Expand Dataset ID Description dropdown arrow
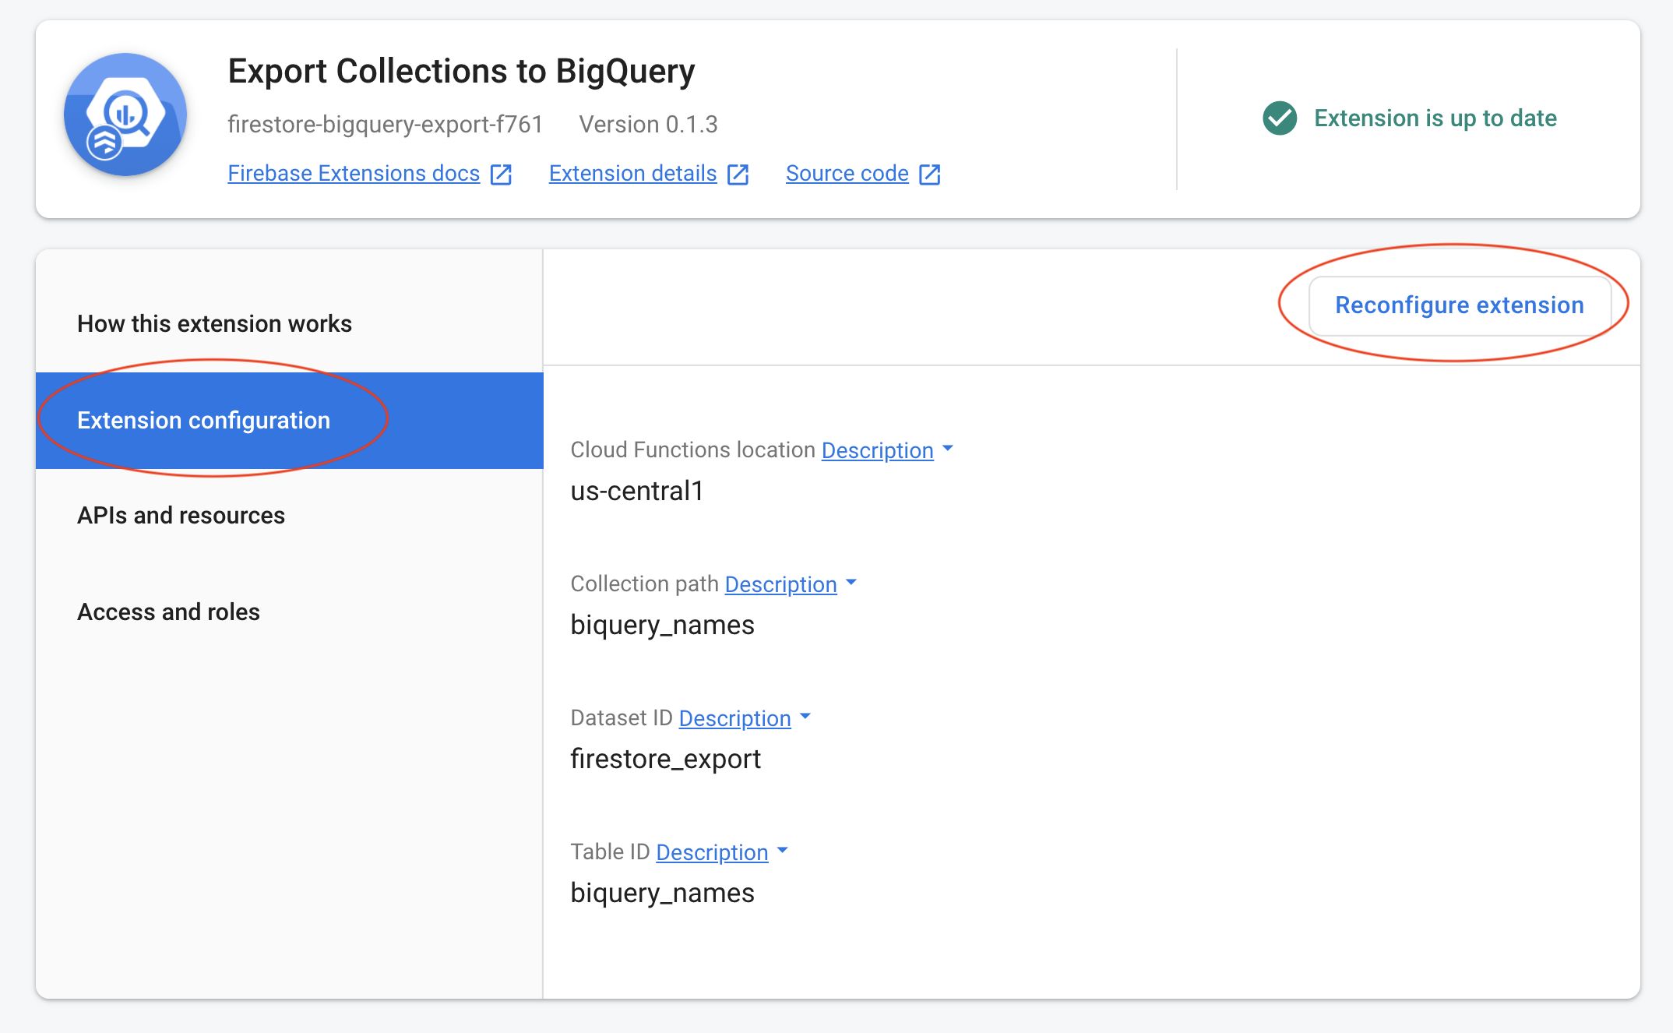Screen dimensions: 1673x1033 pos(805,717)
